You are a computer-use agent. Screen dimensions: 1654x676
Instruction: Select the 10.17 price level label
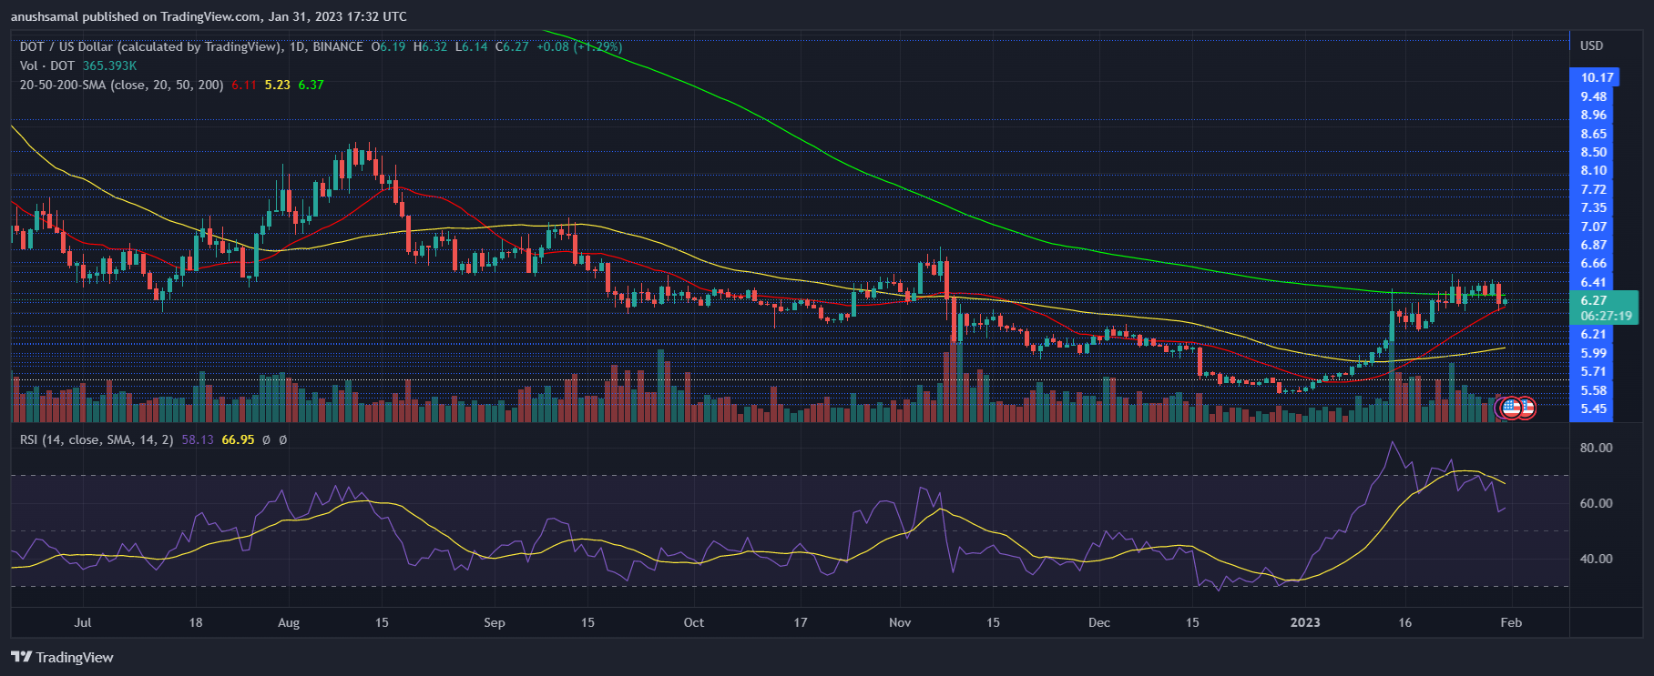tap(1596, 77)
